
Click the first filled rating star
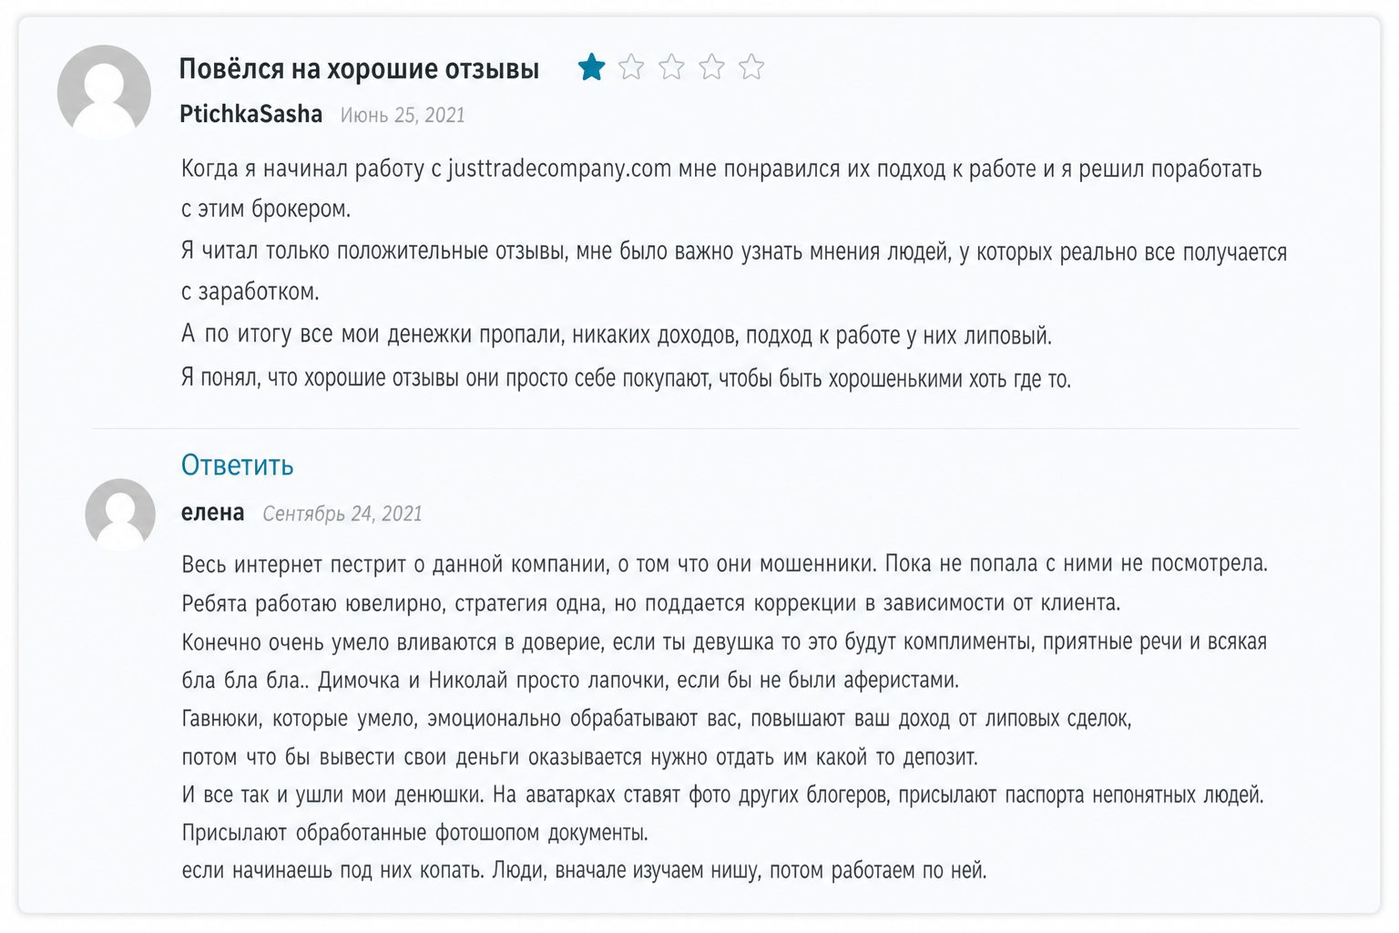coord(591,67)
